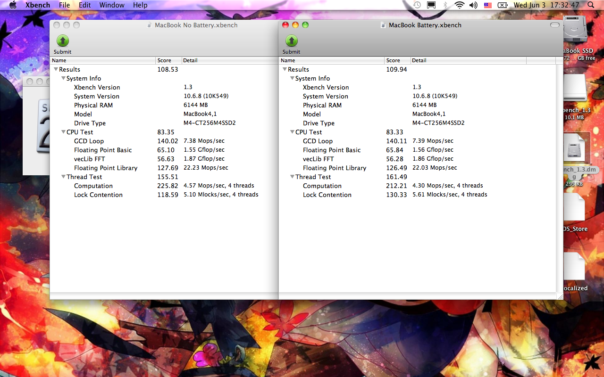The image size is (604, 377).
Task: Click the US flag input menu
Action: pos(488,5)
